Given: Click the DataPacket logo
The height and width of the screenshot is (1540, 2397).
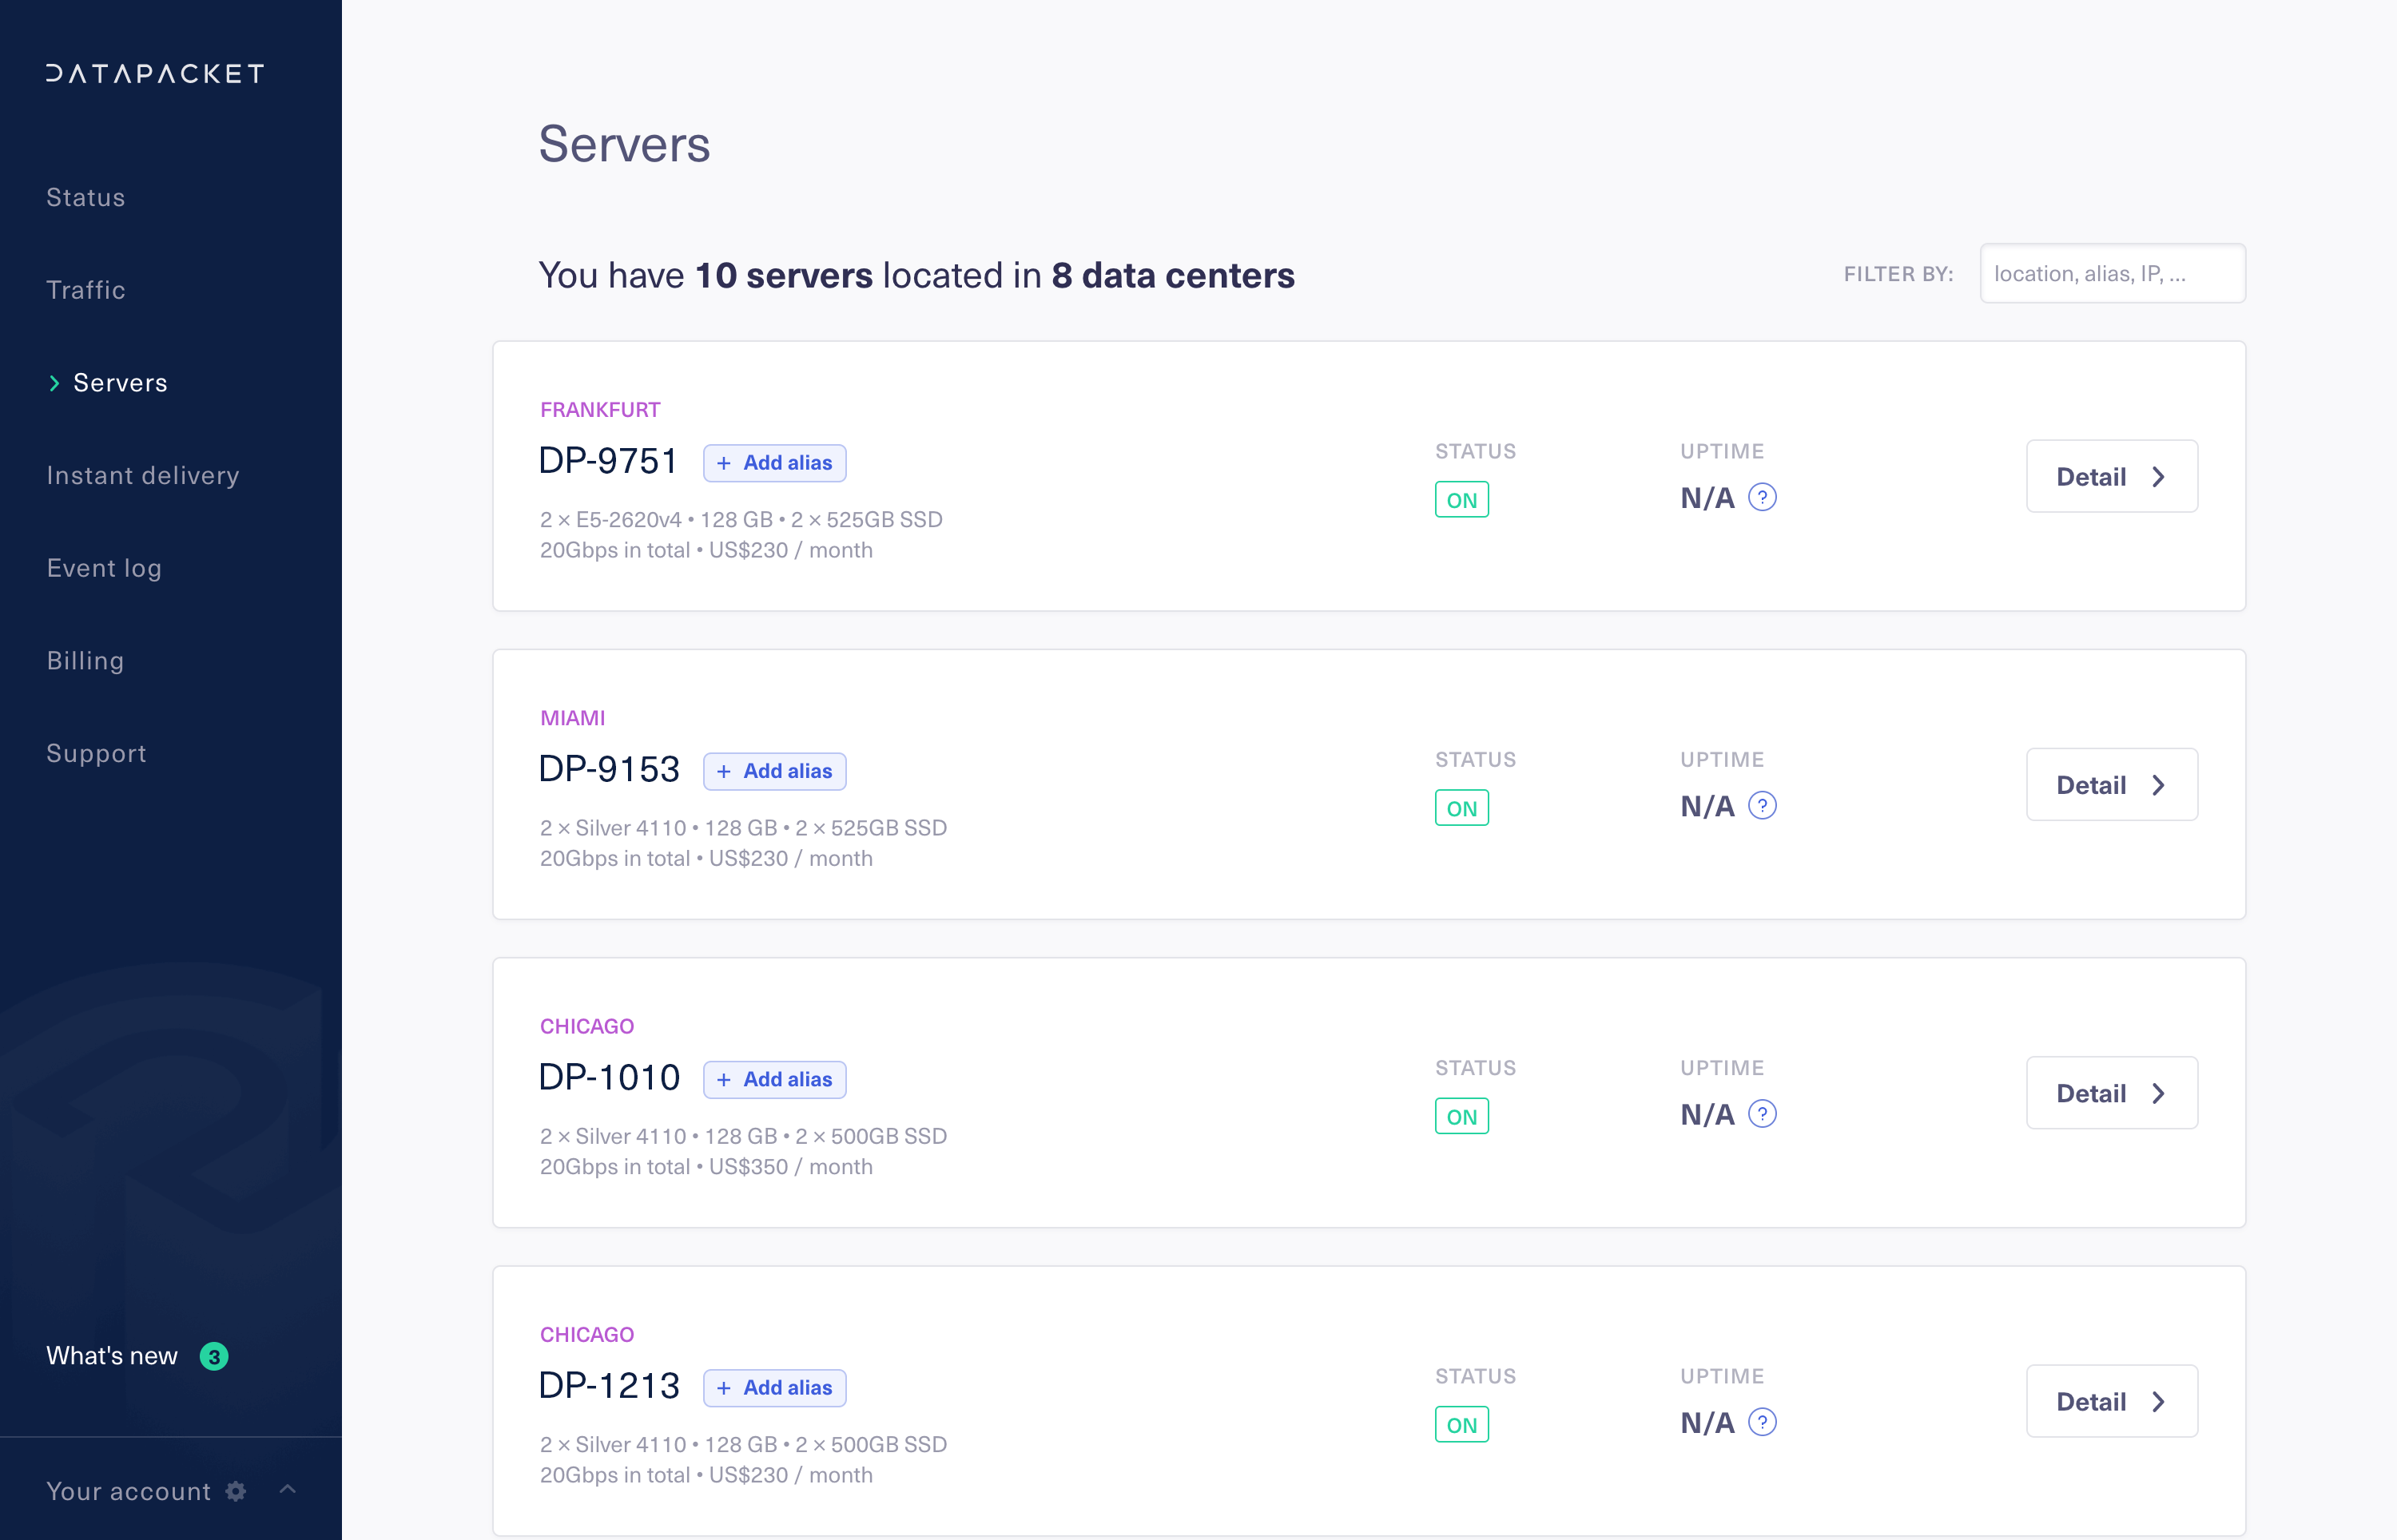Looking at the screenshot, I should pyautogui.click(x=155, y=74).
